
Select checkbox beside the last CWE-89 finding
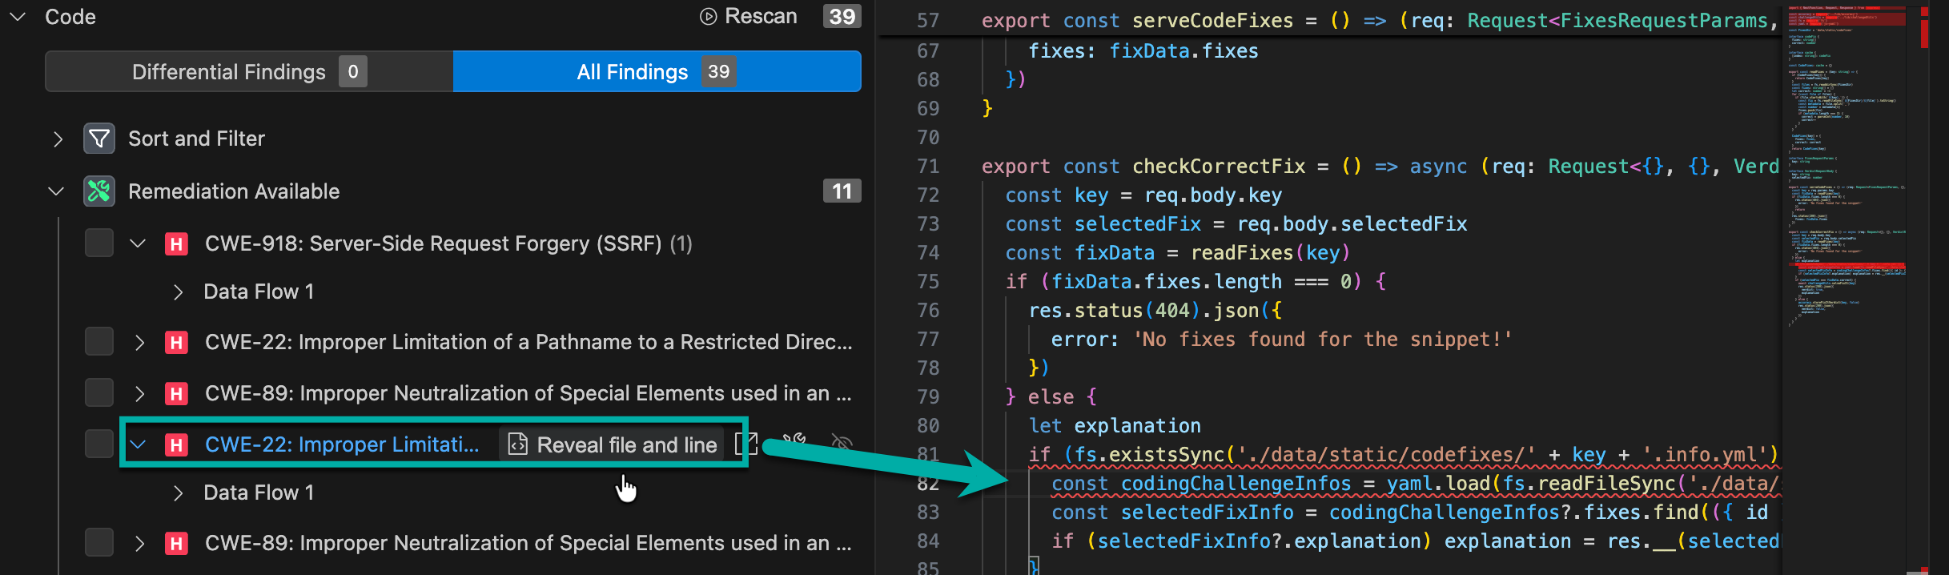(x=99, y=543)
